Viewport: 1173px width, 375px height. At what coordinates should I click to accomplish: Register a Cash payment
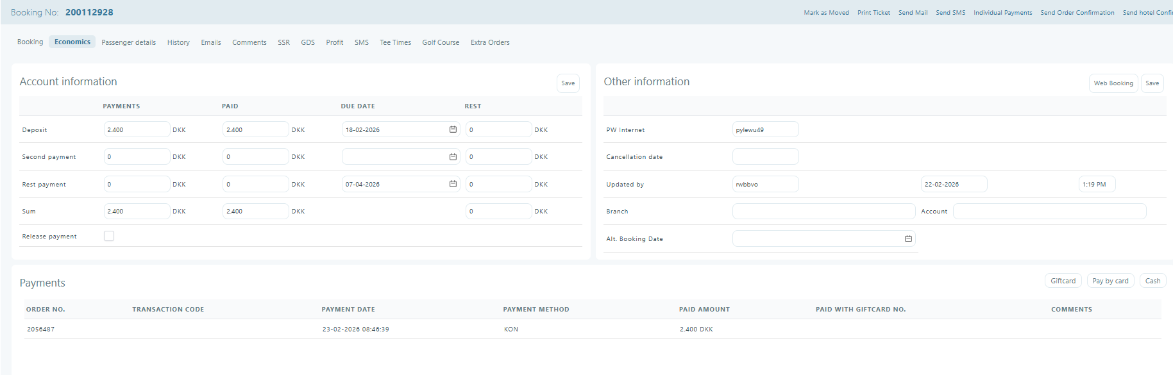click(x=1152, y=281)
